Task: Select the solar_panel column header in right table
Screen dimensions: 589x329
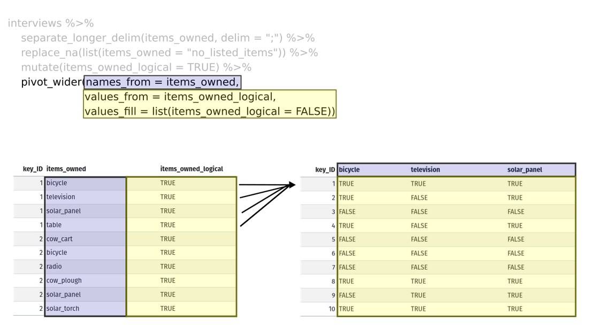Action: click(524, 170)
